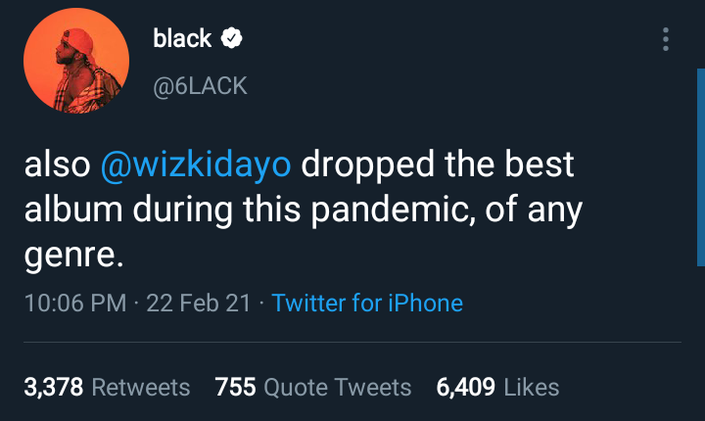The height and width of the screenshot is (421, 705).
Task: Click the 10:06 PM timestamp
Action: (74, 303)
